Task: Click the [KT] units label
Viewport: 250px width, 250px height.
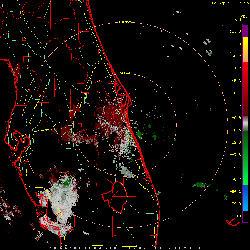Action: (237, 19)
